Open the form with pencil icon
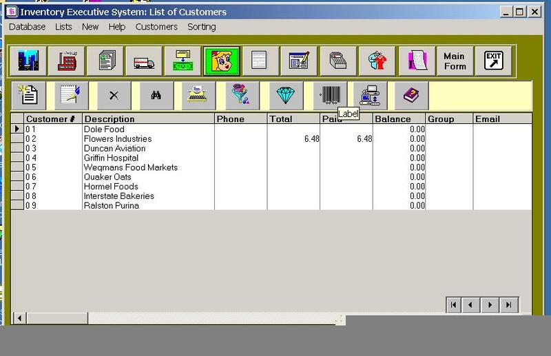Viewport: 551px width, 356px height. click(x=299, y=61)
